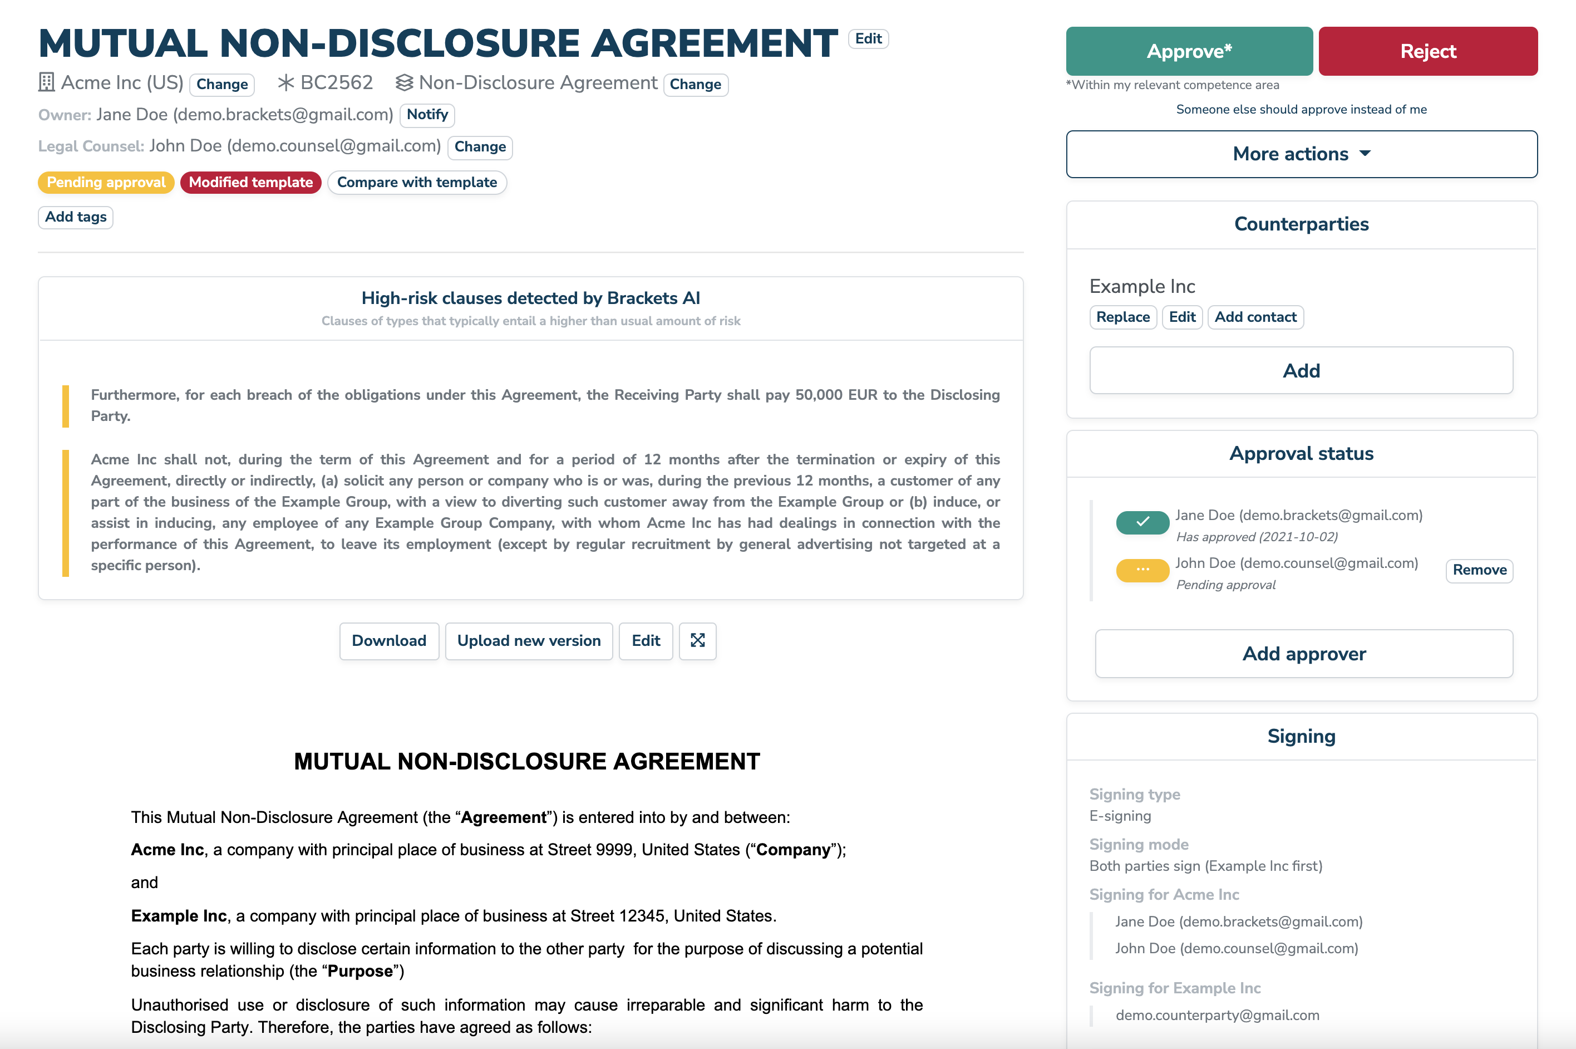The image size is (1576, 1049).
Task: Change the Legal Counsel
Action: click(x=479, y=146)
